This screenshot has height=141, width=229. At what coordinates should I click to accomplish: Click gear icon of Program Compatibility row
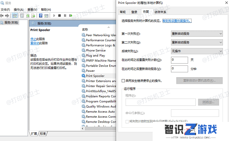(83, 101)
